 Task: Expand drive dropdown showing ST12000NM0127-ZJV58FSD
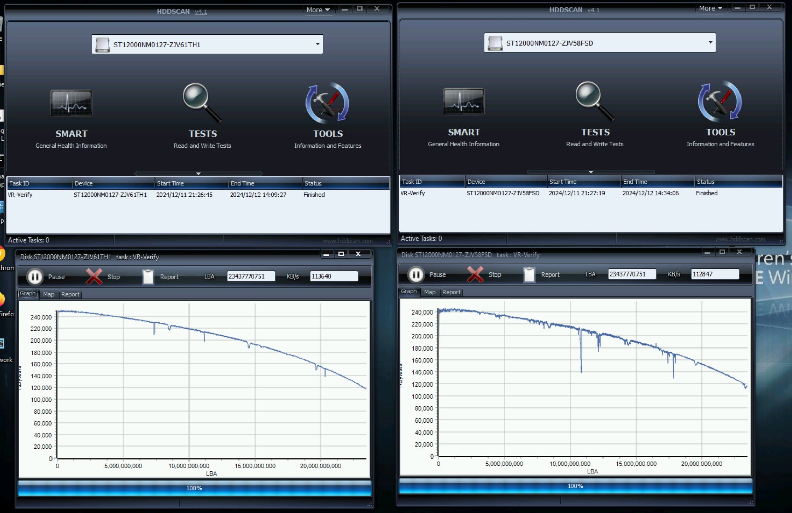(710, 42)
